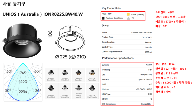Select the Textured Black/Black finish thumbnail
Viewport: 194px width, 106px height.
pyautogui.click(x=51, y=91)
